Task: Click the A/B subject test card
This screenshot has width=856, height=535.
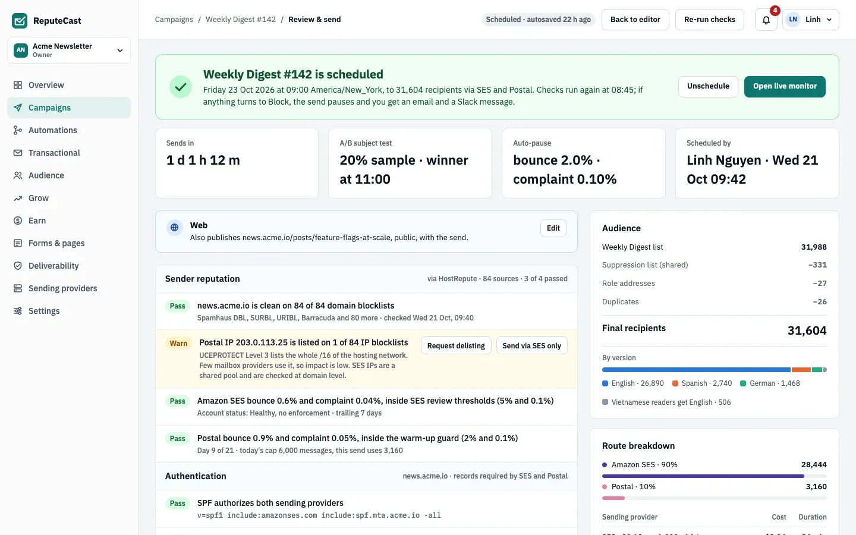Action: 410,163
